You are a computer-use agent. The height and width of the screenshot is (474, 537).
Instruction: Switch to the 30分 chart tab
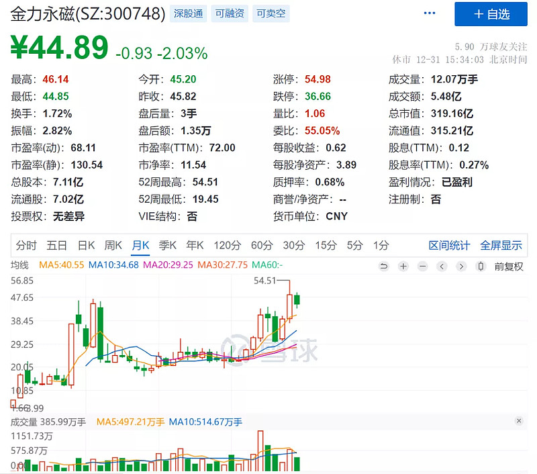pos(294,245)
